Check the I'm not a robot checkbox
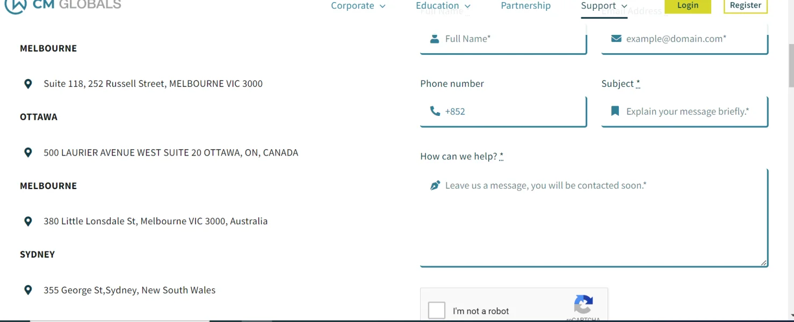Viewport: 794px width, 322px height. coord(437,310)
